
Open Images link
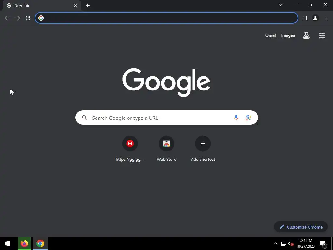tap(288, 35)
